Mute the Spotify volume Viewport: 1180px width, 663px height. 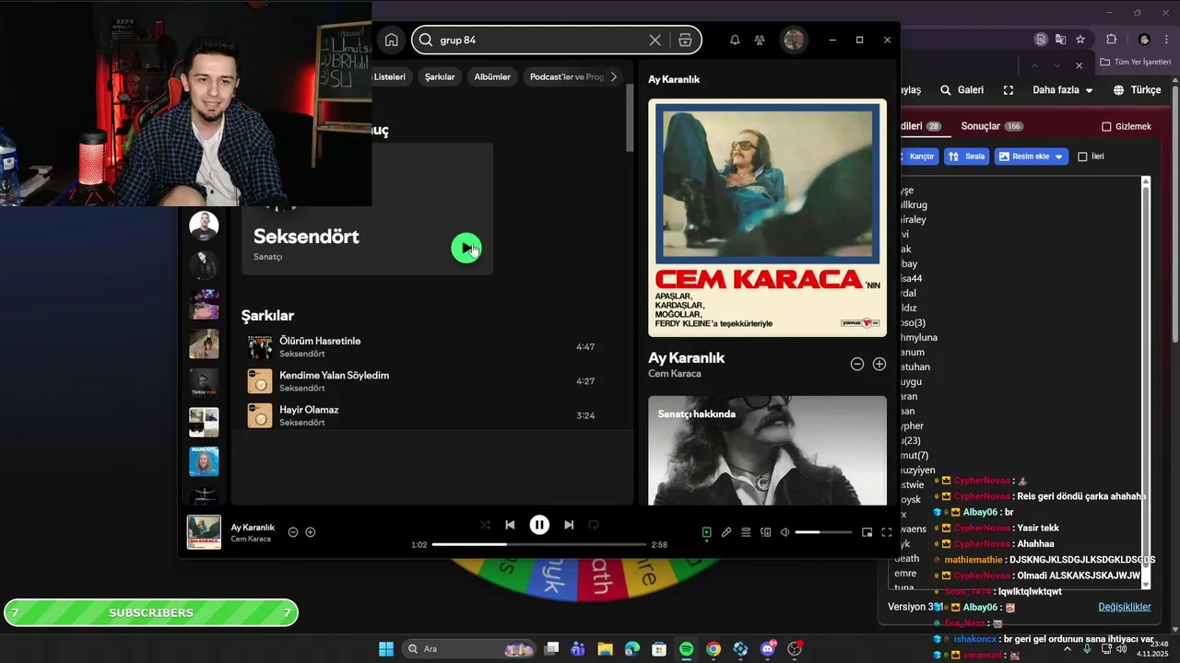pyautogui.click(x=785, y=532)
